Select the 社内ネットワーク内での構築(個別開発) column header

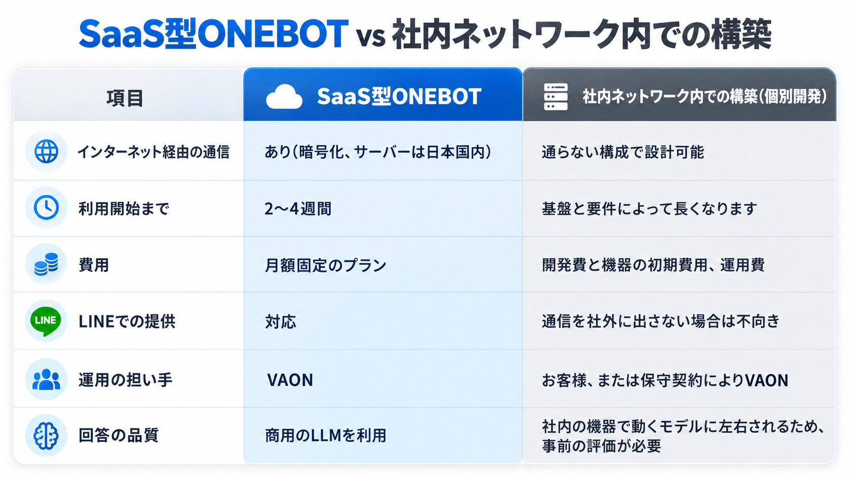(x=679, y=94)
